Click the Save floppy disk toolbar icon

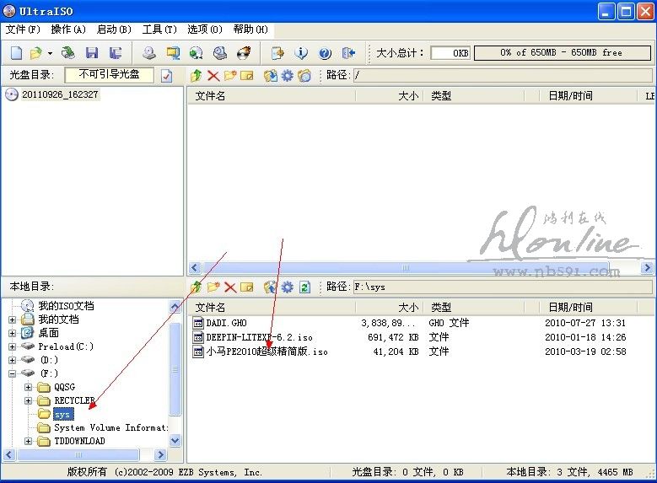point(92,53)
